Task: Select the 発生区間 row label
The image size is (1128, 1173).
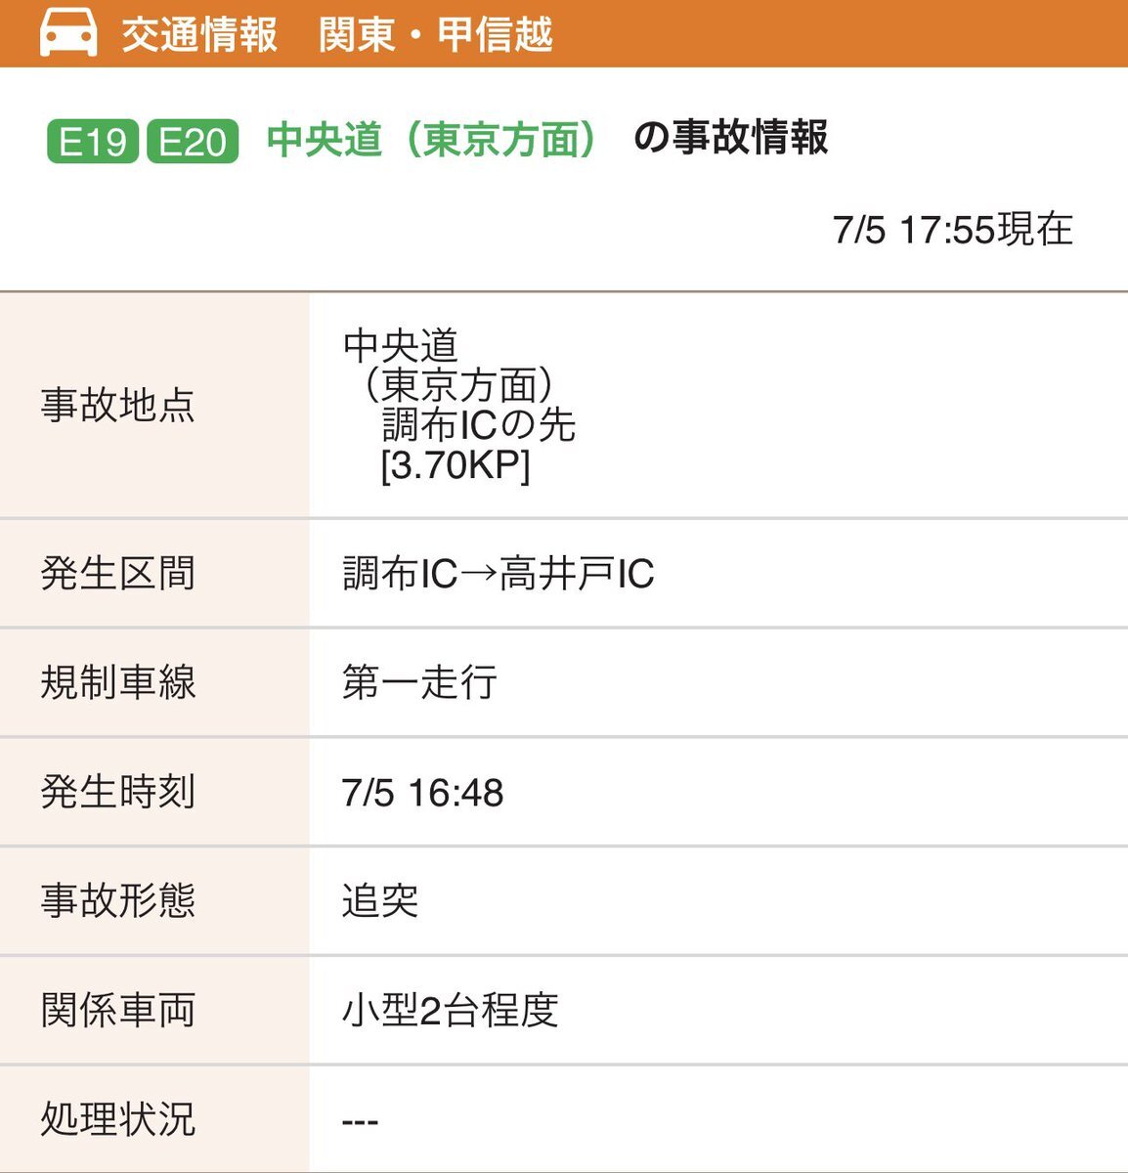Action: pyautogui.click(x=118, y=574)
